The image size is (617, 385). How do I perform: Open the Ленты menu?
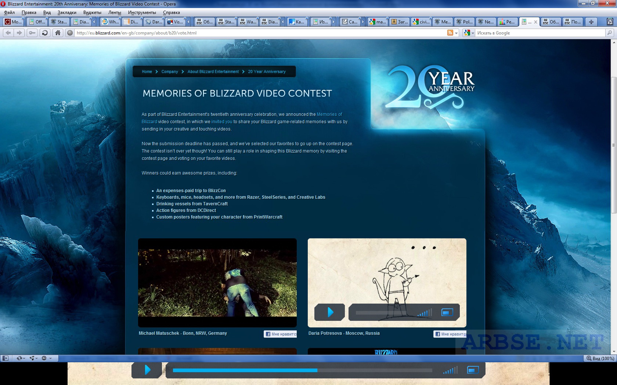[x=115, y=12]
